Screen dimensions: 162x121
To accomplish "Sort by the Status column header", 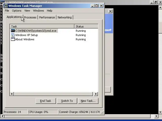I will click(x=86, y=26).
